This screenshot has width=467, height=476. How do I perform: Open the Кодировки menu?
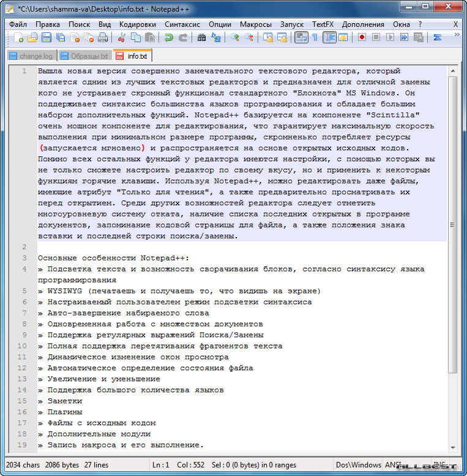138,24
